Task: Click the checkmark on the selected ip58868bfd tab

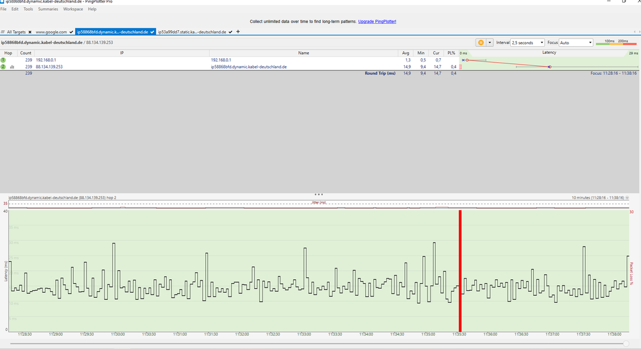Action: (x=153, y=32)
